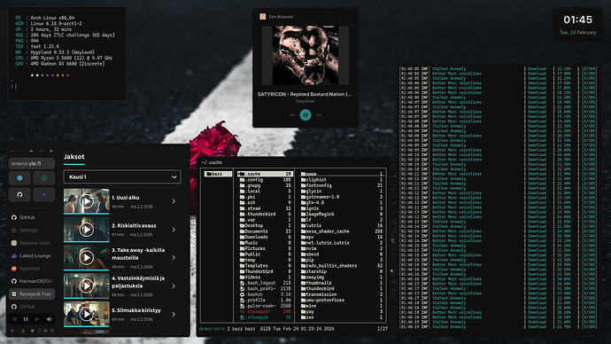Play episode 5 Silmukka kiristyy thumbnail
Image resolution: width=611 pixels, height=344 pixels.
point(87,314)
